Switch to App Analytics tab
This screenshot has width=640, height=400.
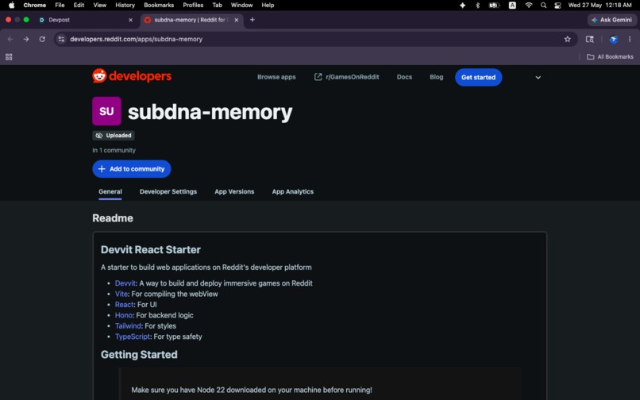pyautogui.click(x=293, y=191)
